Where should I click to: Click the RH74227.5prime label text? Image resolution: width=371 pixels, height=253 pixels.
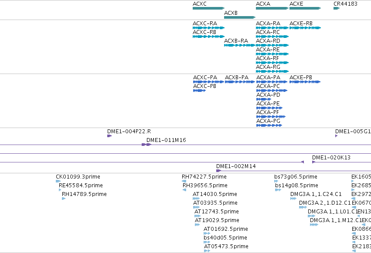pyautogui.click(x=204, y=177)
